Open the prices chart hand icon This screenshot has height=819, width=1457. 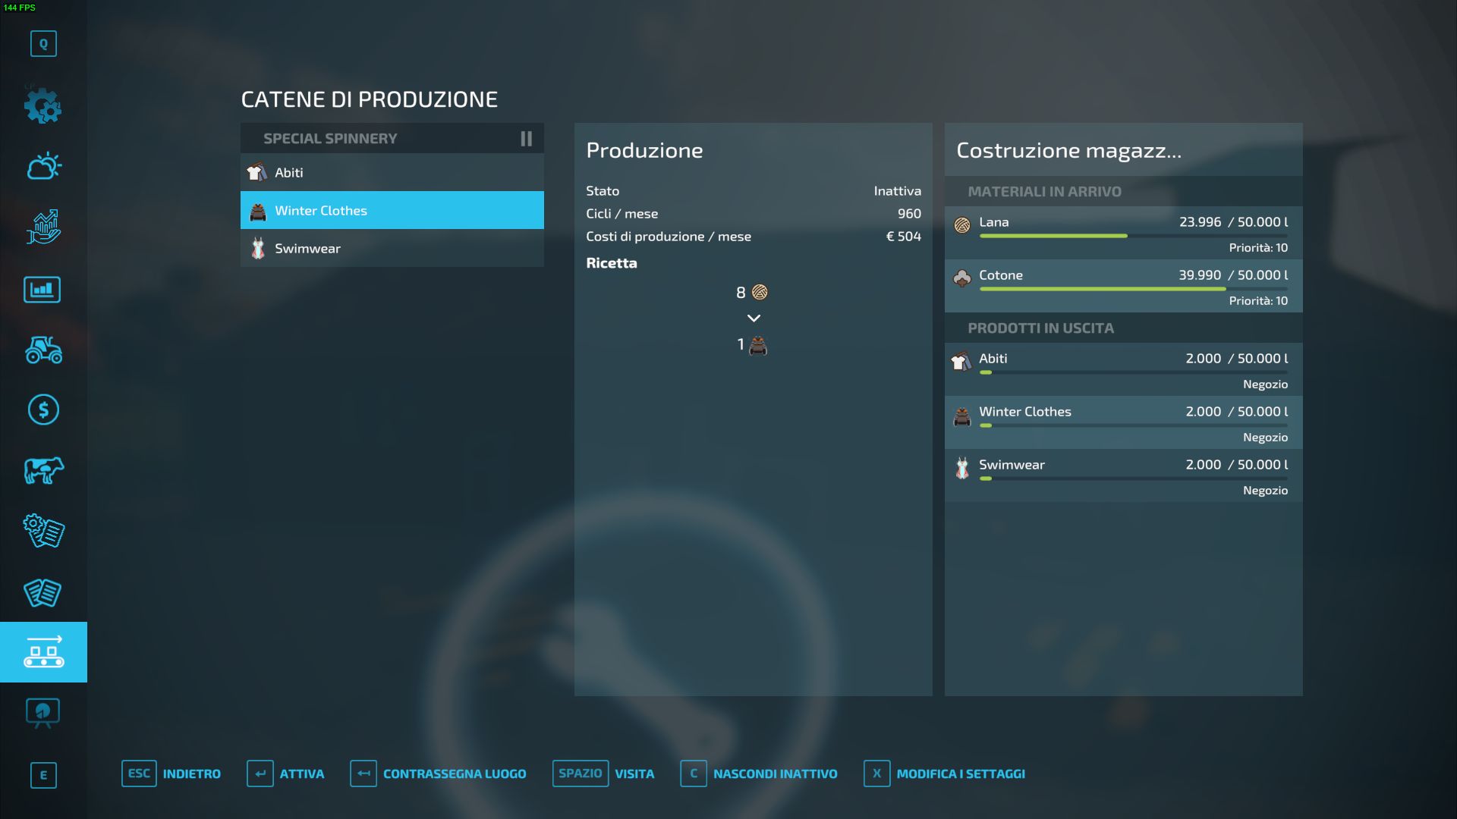tap(43, 227)
